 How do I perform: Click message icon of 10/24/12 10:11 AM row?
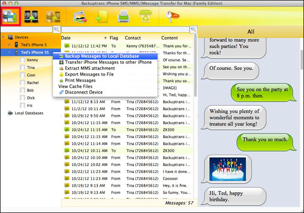[x=67, y=150]
